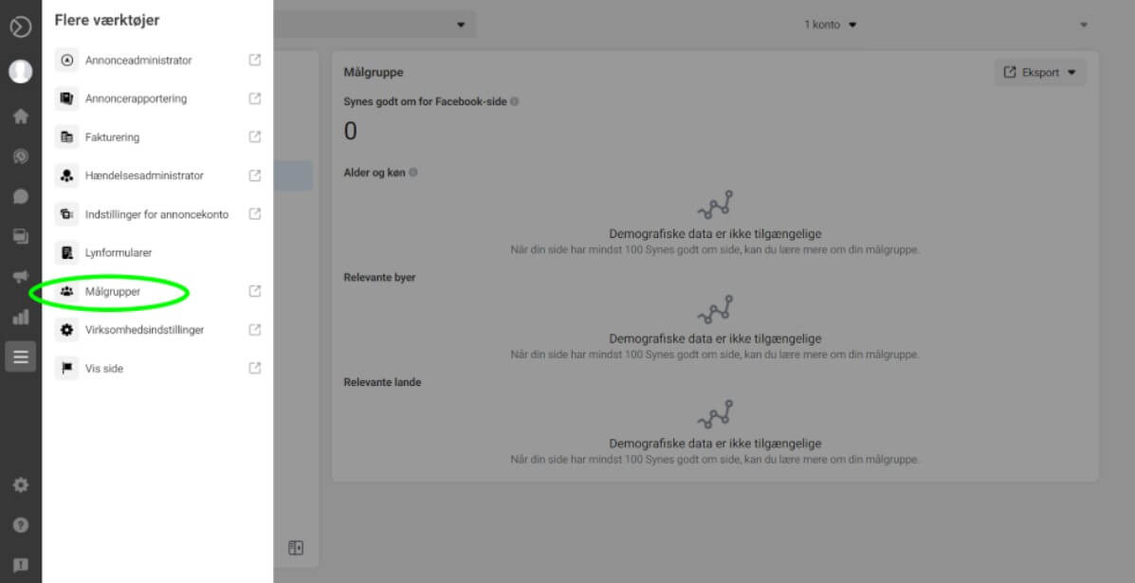Select the Hændelsesadministrator menu icon
Viewport: 1135px width, 583px height.
coord(67,175)
